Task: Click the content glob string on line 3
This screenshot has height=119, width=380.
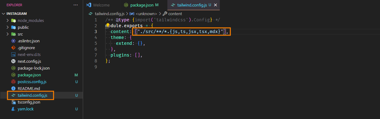Action: (x=180, y=32)
